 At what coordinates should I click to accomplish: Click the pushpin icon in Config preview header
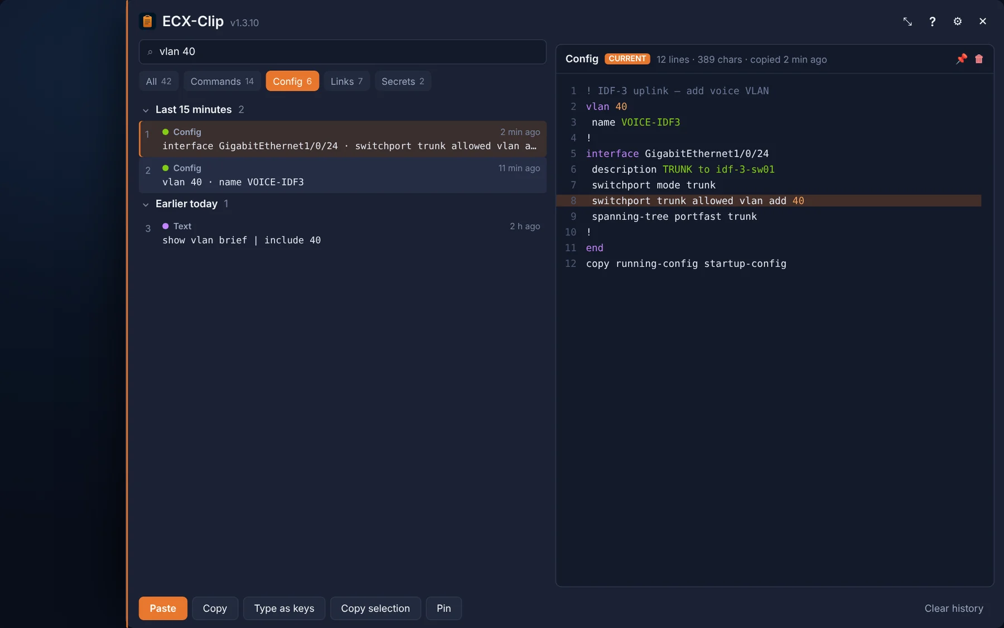point(962,59)
